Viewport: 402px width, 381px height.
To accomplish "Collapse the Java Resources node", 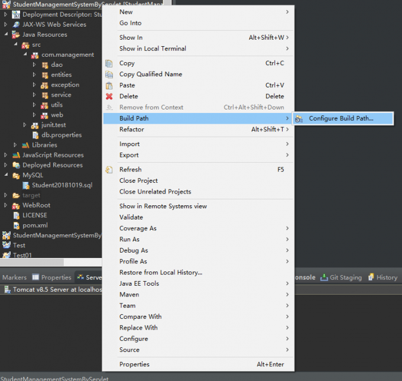I will 6,35.
